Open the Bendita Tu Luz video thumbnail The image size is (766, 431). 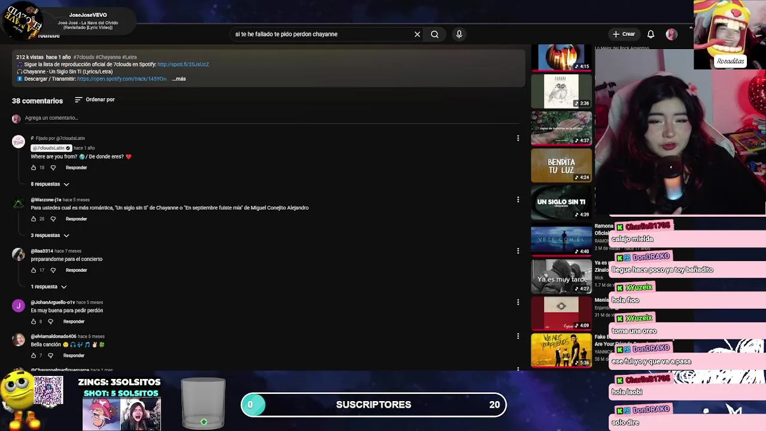point(561,165)
